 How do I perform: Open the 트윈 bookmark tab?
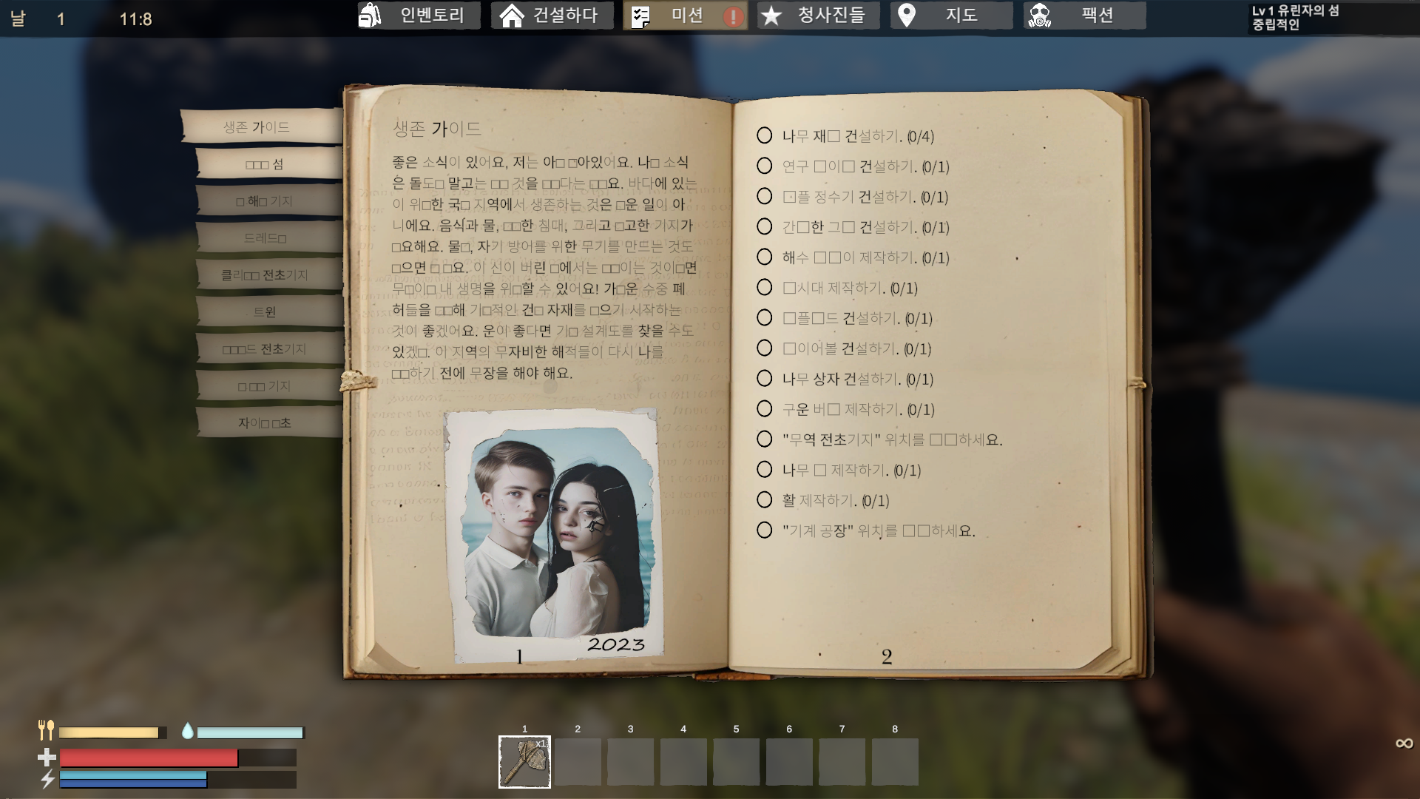[265, 312]
